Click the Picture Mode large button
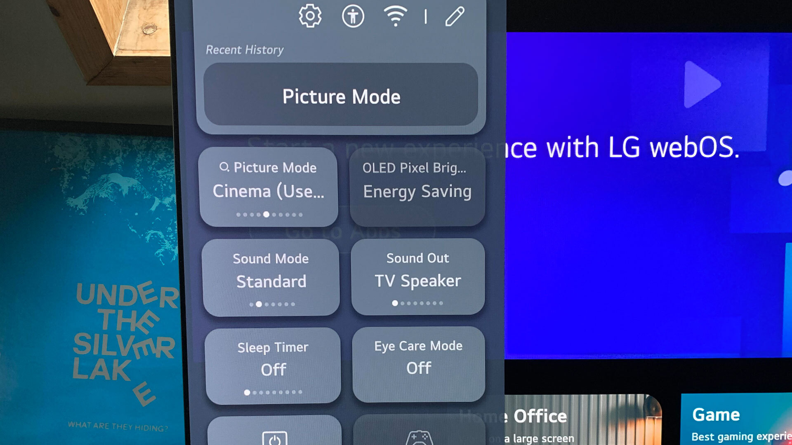This screenshot has height=445, width=792. tap(341, 97)
